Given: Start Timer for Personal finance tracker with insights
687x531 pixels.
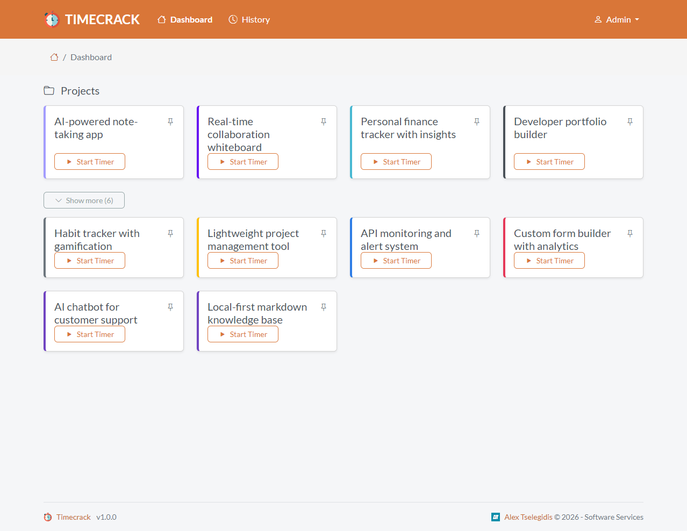Looking at the screenshot, I should 396,161.
